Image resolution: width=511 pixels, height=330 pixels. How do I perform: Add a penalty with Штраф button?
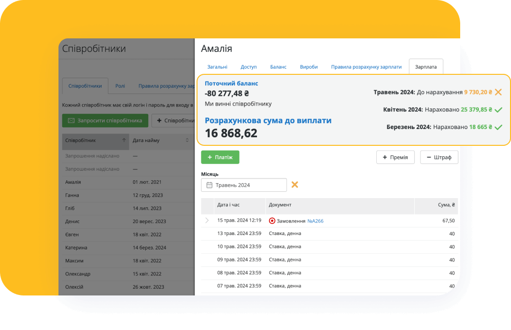coord(439,157)
